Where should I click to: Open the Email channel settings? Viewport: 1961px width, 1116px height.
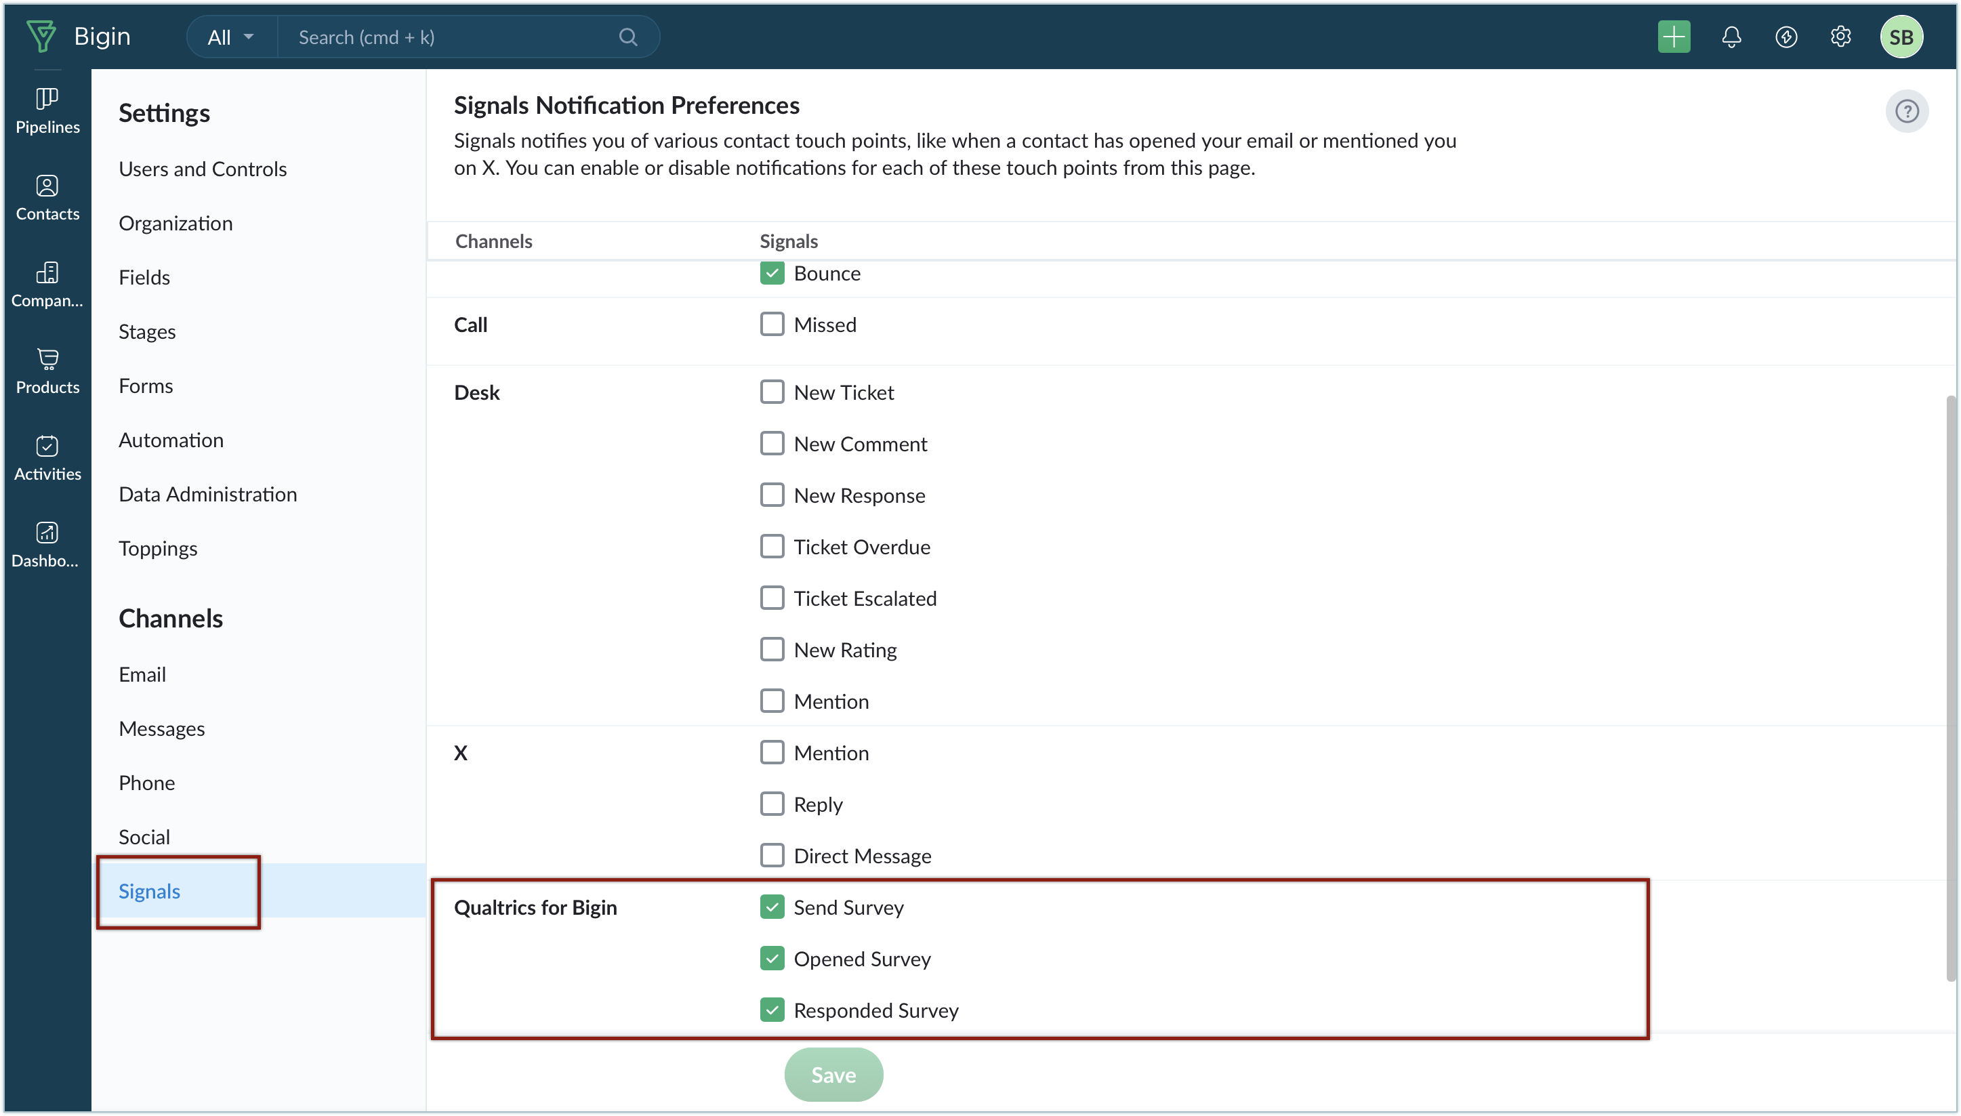(142, 674)
